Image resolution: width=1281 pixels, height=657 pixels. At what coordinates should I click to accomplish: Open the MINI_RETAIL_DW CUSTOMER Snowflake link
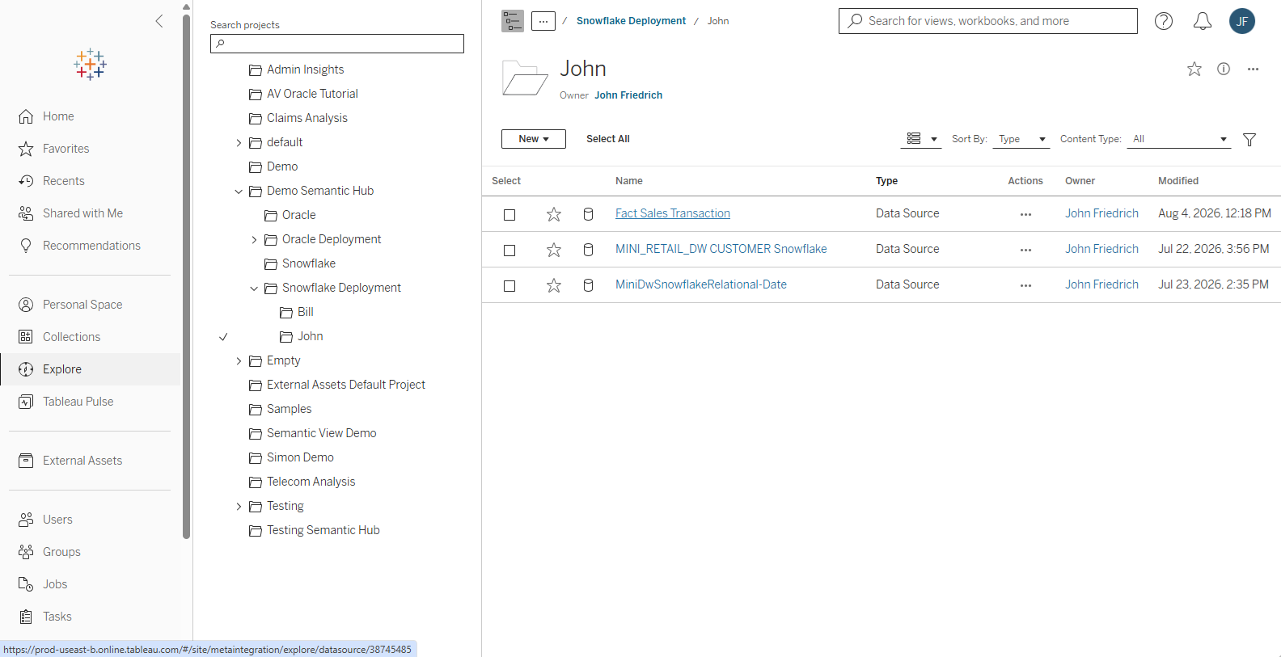pos(721,249)
